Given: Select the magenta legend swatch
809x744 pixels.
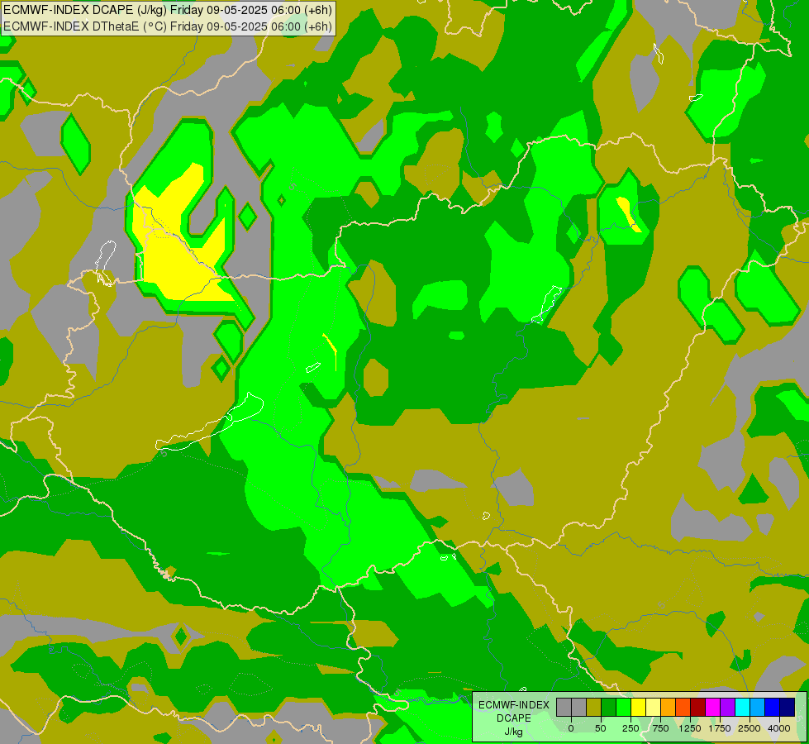Looking at the screenshot, I should pyautogui.click(x=712, y=708).
